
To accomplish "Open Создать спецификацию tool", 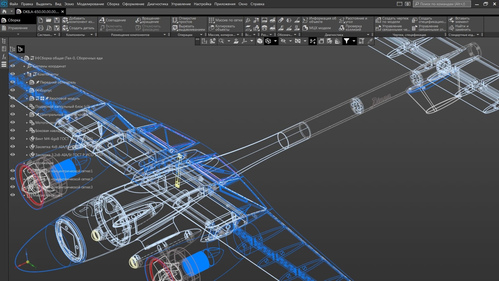I will click(429, 20).
